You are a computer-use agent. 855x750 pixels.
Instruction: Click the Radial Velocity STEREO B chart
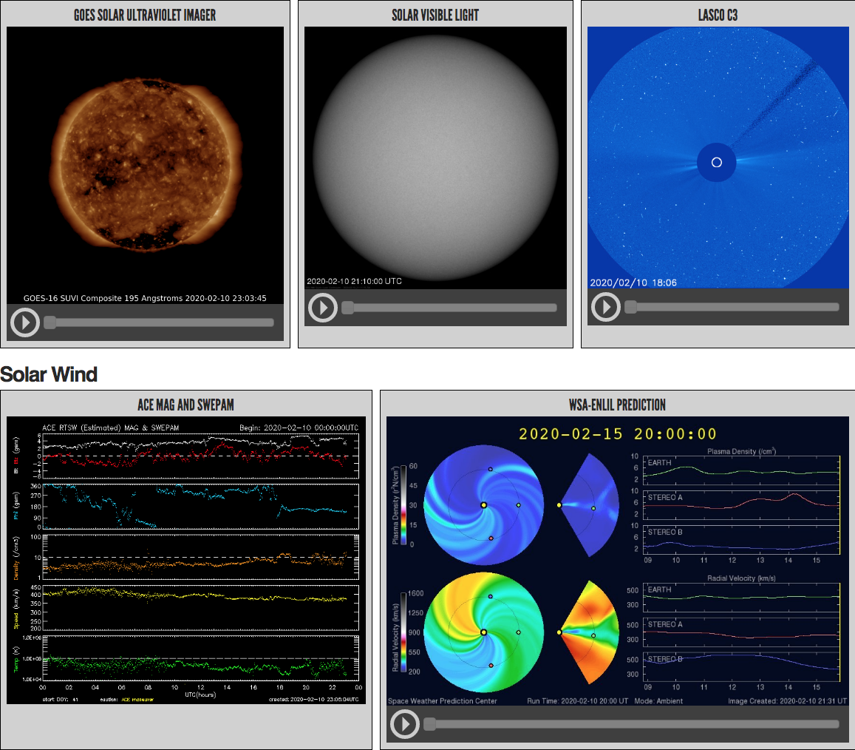coord(742,667)
